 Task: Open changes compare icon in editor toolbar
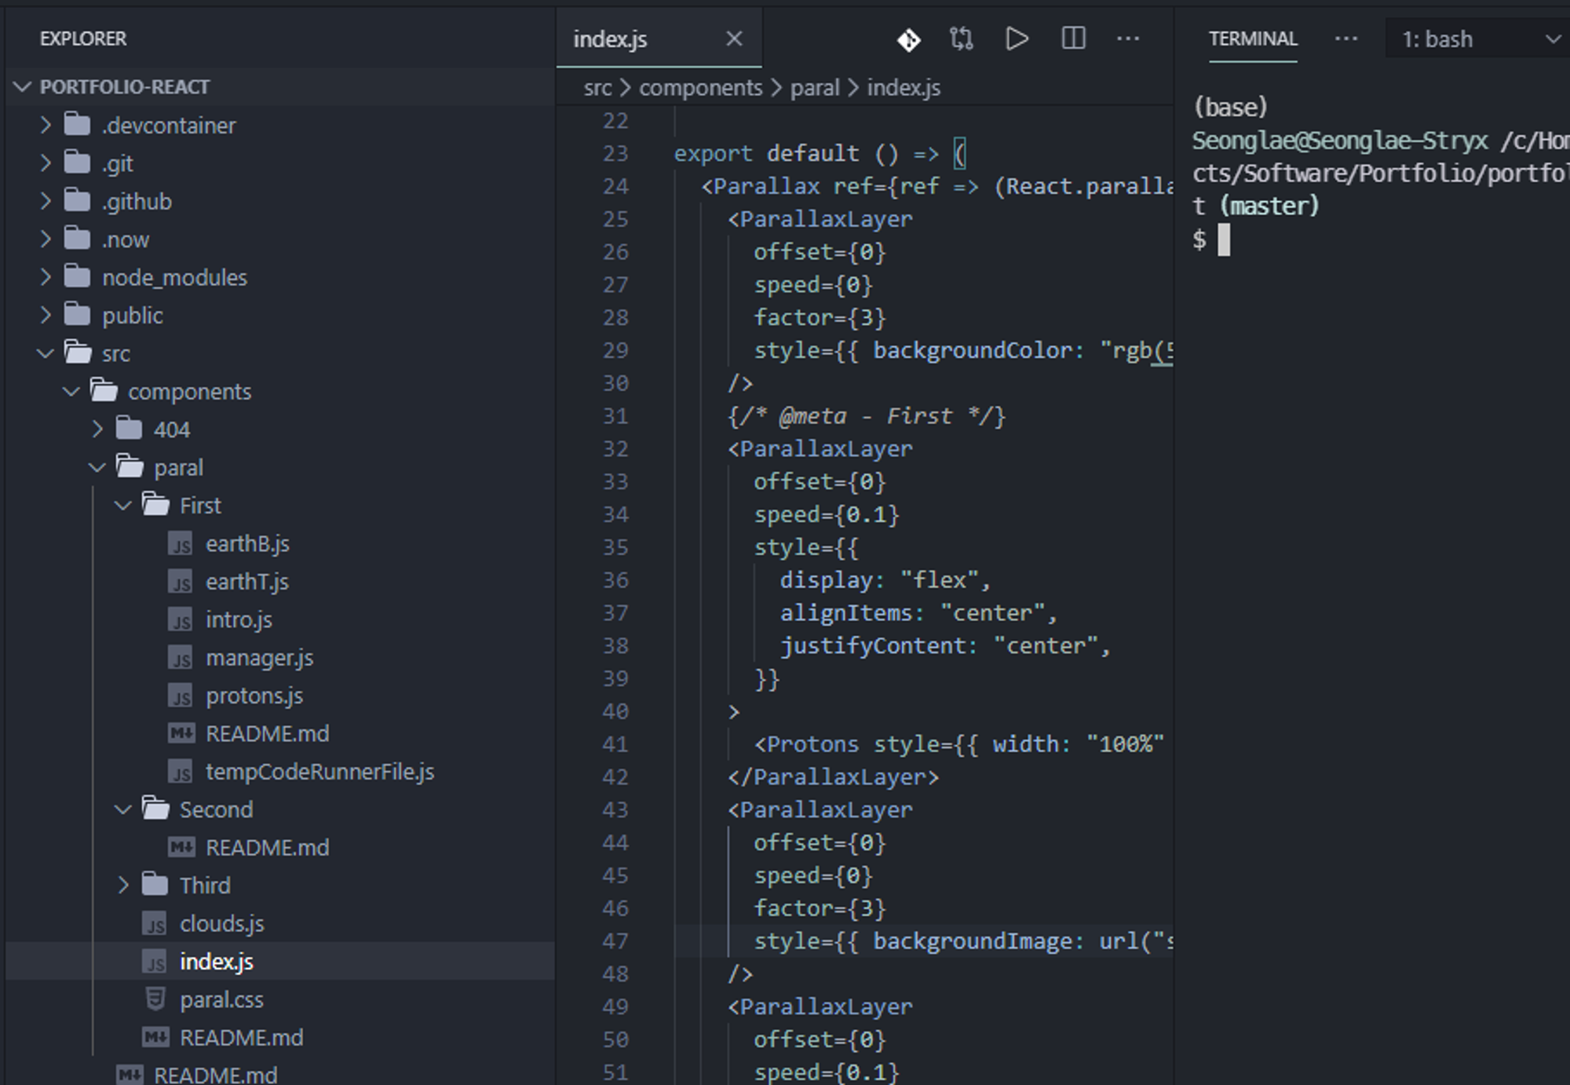[961, 38]
